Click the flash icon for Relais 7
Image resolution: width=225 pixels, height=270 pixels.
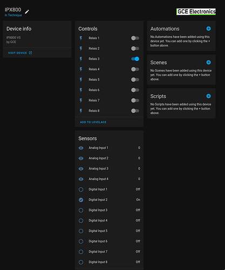81,100
